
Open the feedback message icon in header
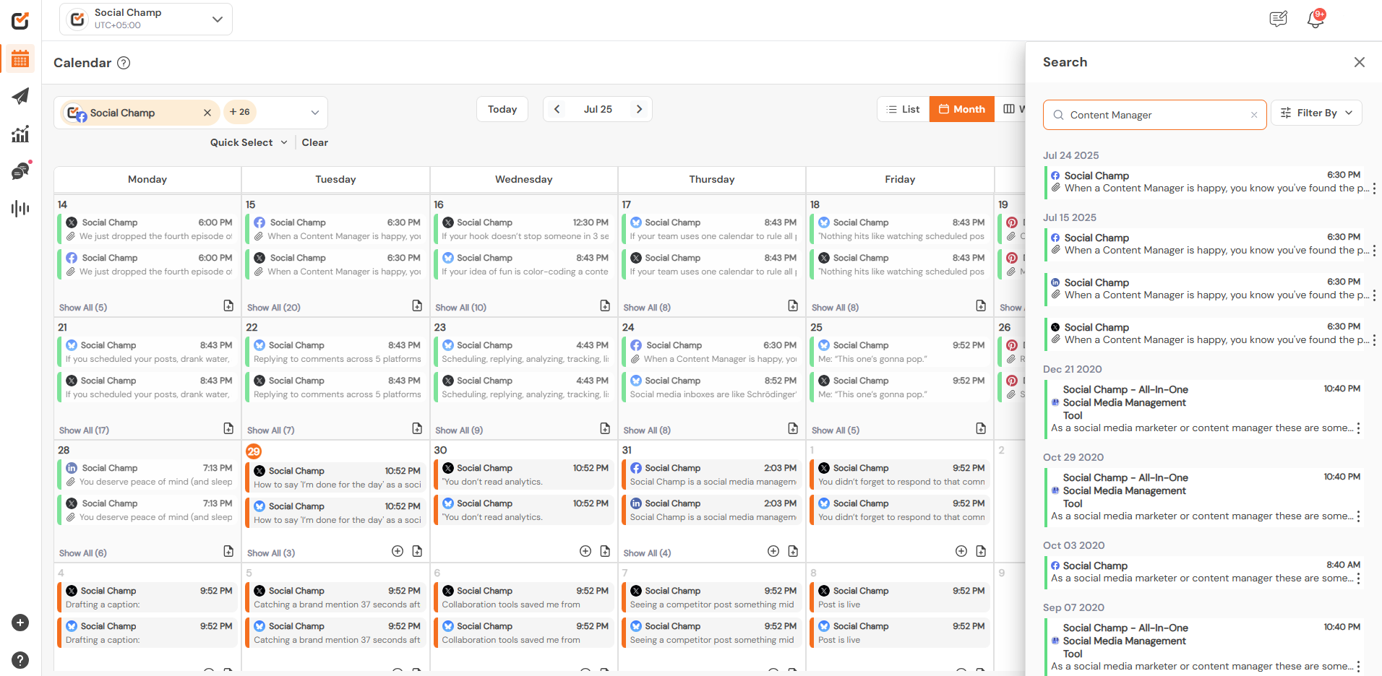(x=1278, y=19)
